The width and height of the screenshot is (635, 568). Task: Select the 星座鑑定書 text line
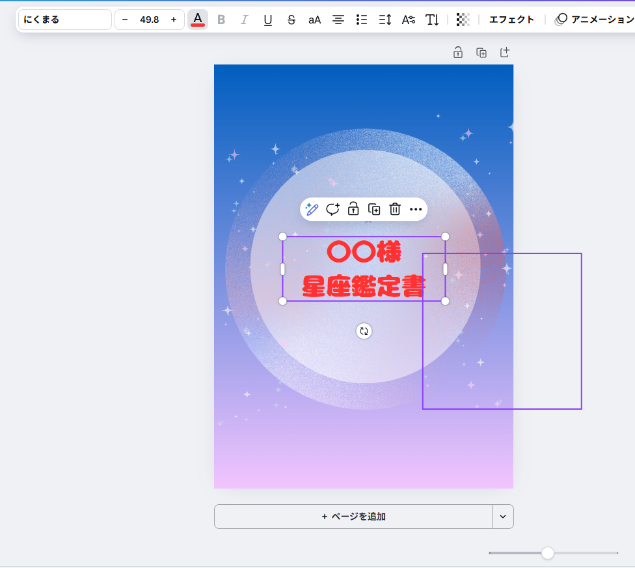tap(364, 286)
